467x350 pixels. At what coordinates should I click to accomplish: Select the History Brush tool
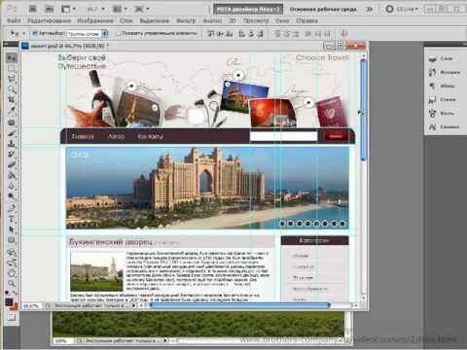[x=12, y=154]
